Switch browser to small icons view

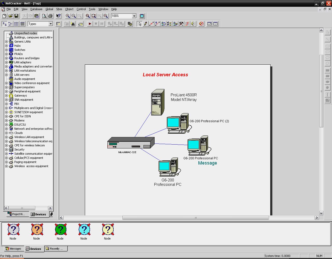point(10,24)
